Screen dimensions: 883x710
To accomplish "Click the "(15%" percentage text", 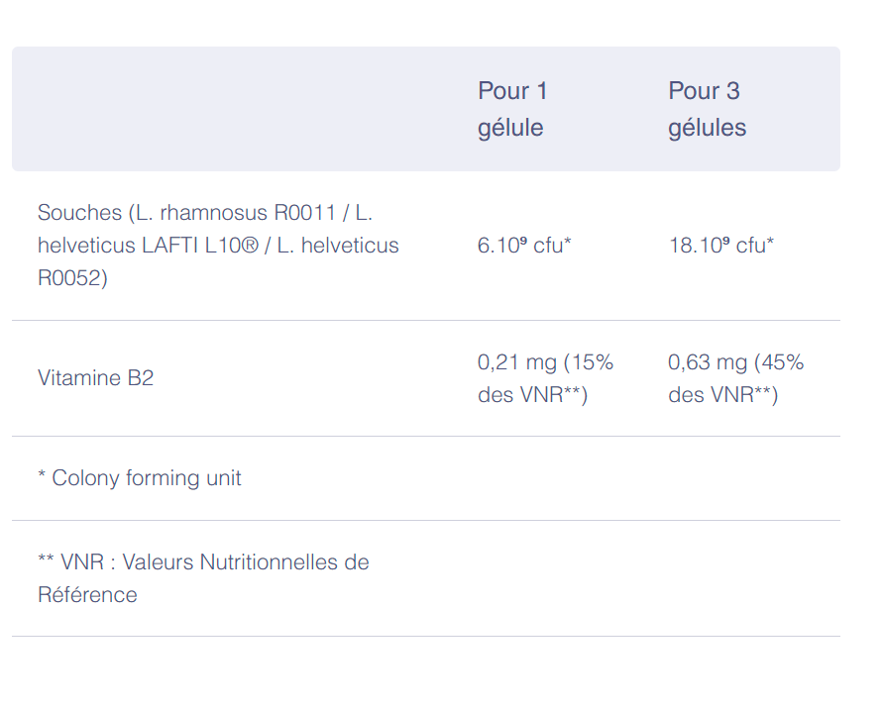I will [589, 362].
